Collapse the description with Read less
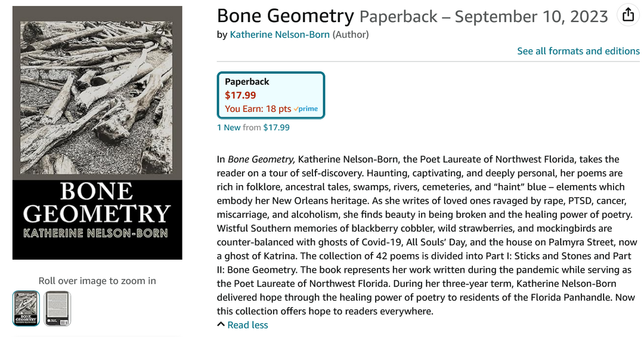Screen dimensions: 644x337 click(x=247, y=325)
